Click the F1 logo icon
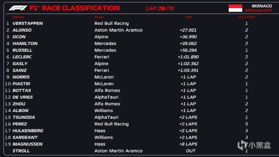Viewport: 279px width, 157px height. pyautogui.click(x=18, y=8)
